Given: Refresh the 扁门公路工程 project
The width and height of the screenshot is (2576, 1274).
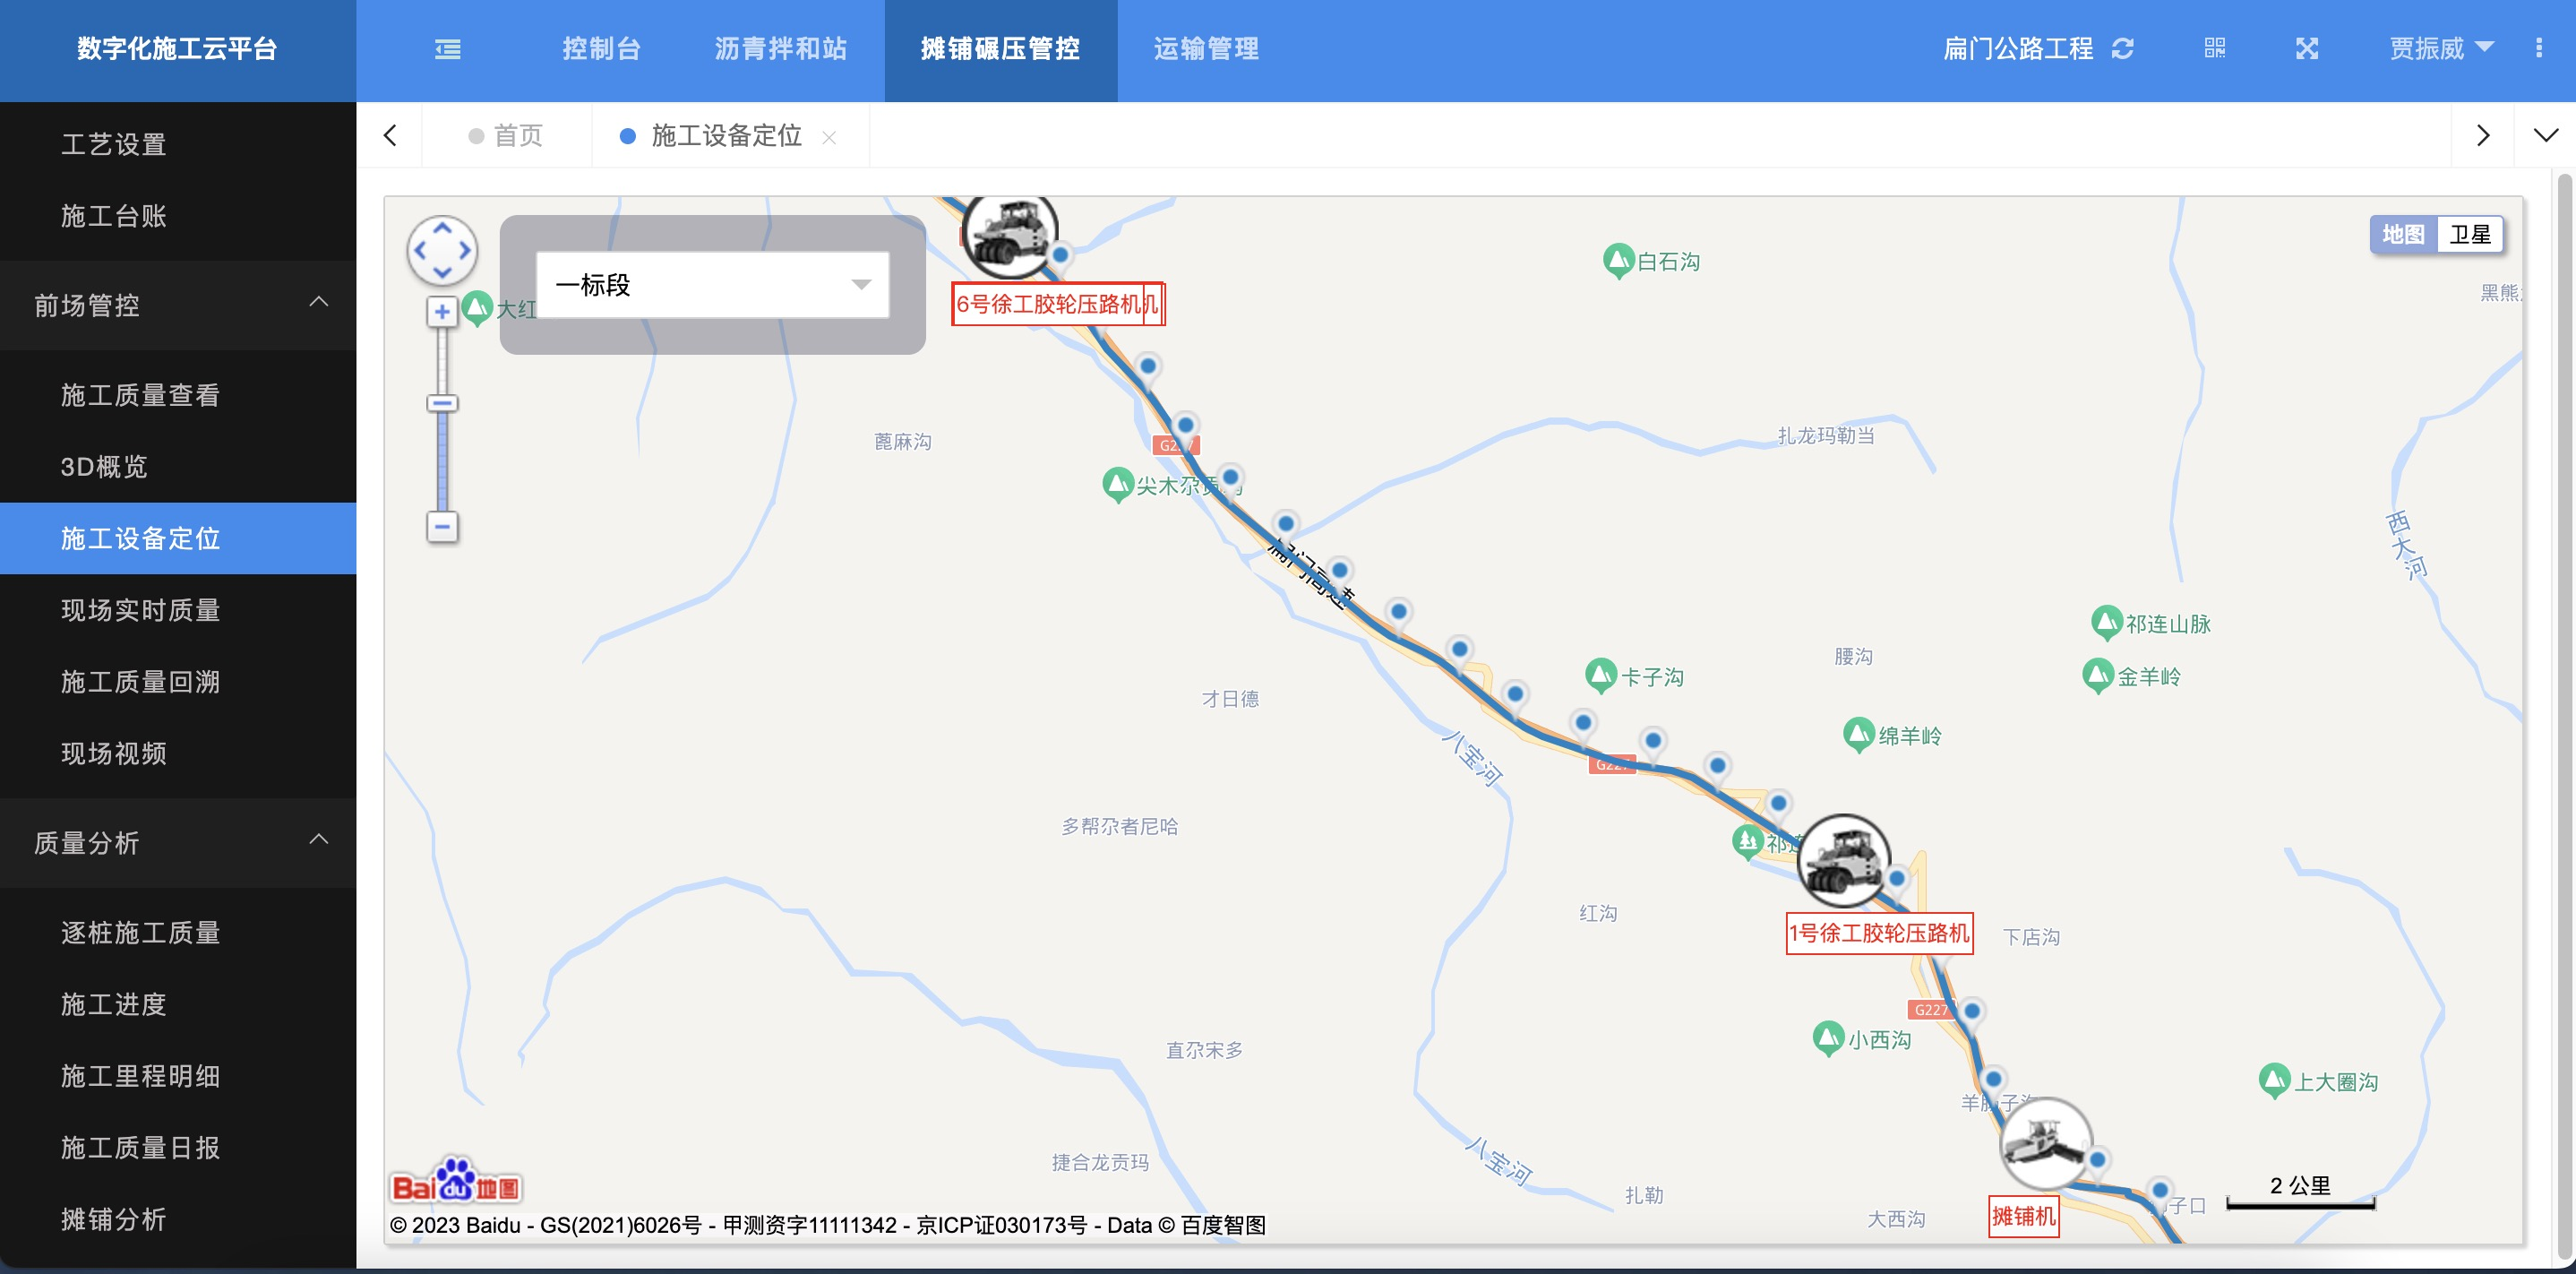Looking at the screenshot, I should click(x=2122, y=49).
